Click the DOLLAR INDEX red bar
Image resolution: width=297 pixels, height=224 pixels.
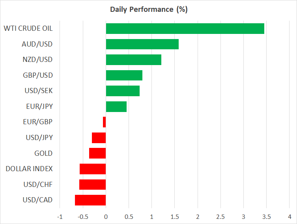pos(93,169)
